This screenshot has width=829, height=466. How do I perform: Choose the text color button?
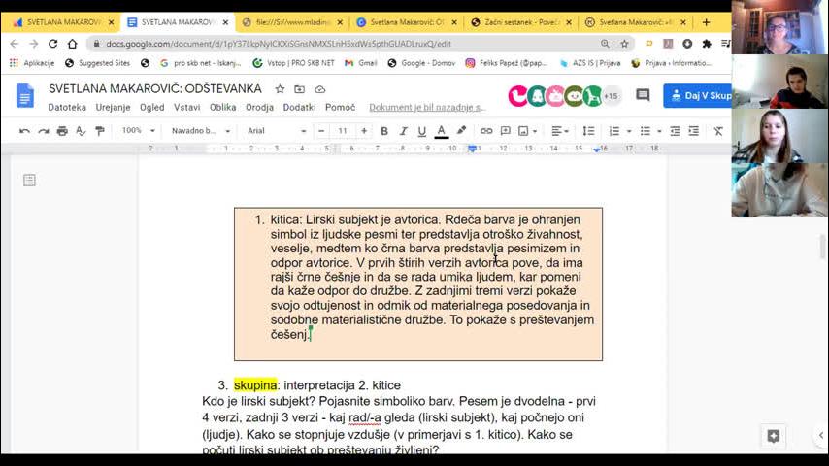point(442,131)
